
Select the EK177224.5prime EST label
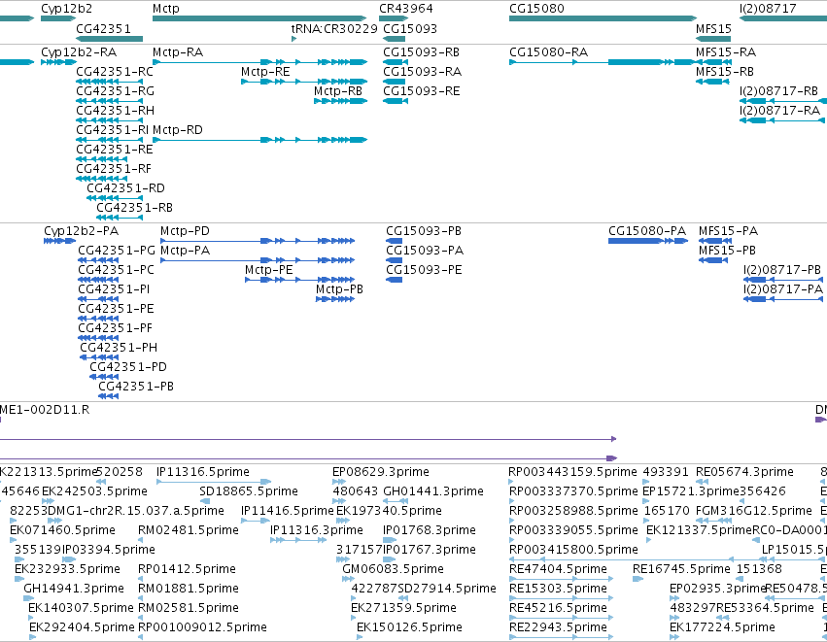pos(722,627)
